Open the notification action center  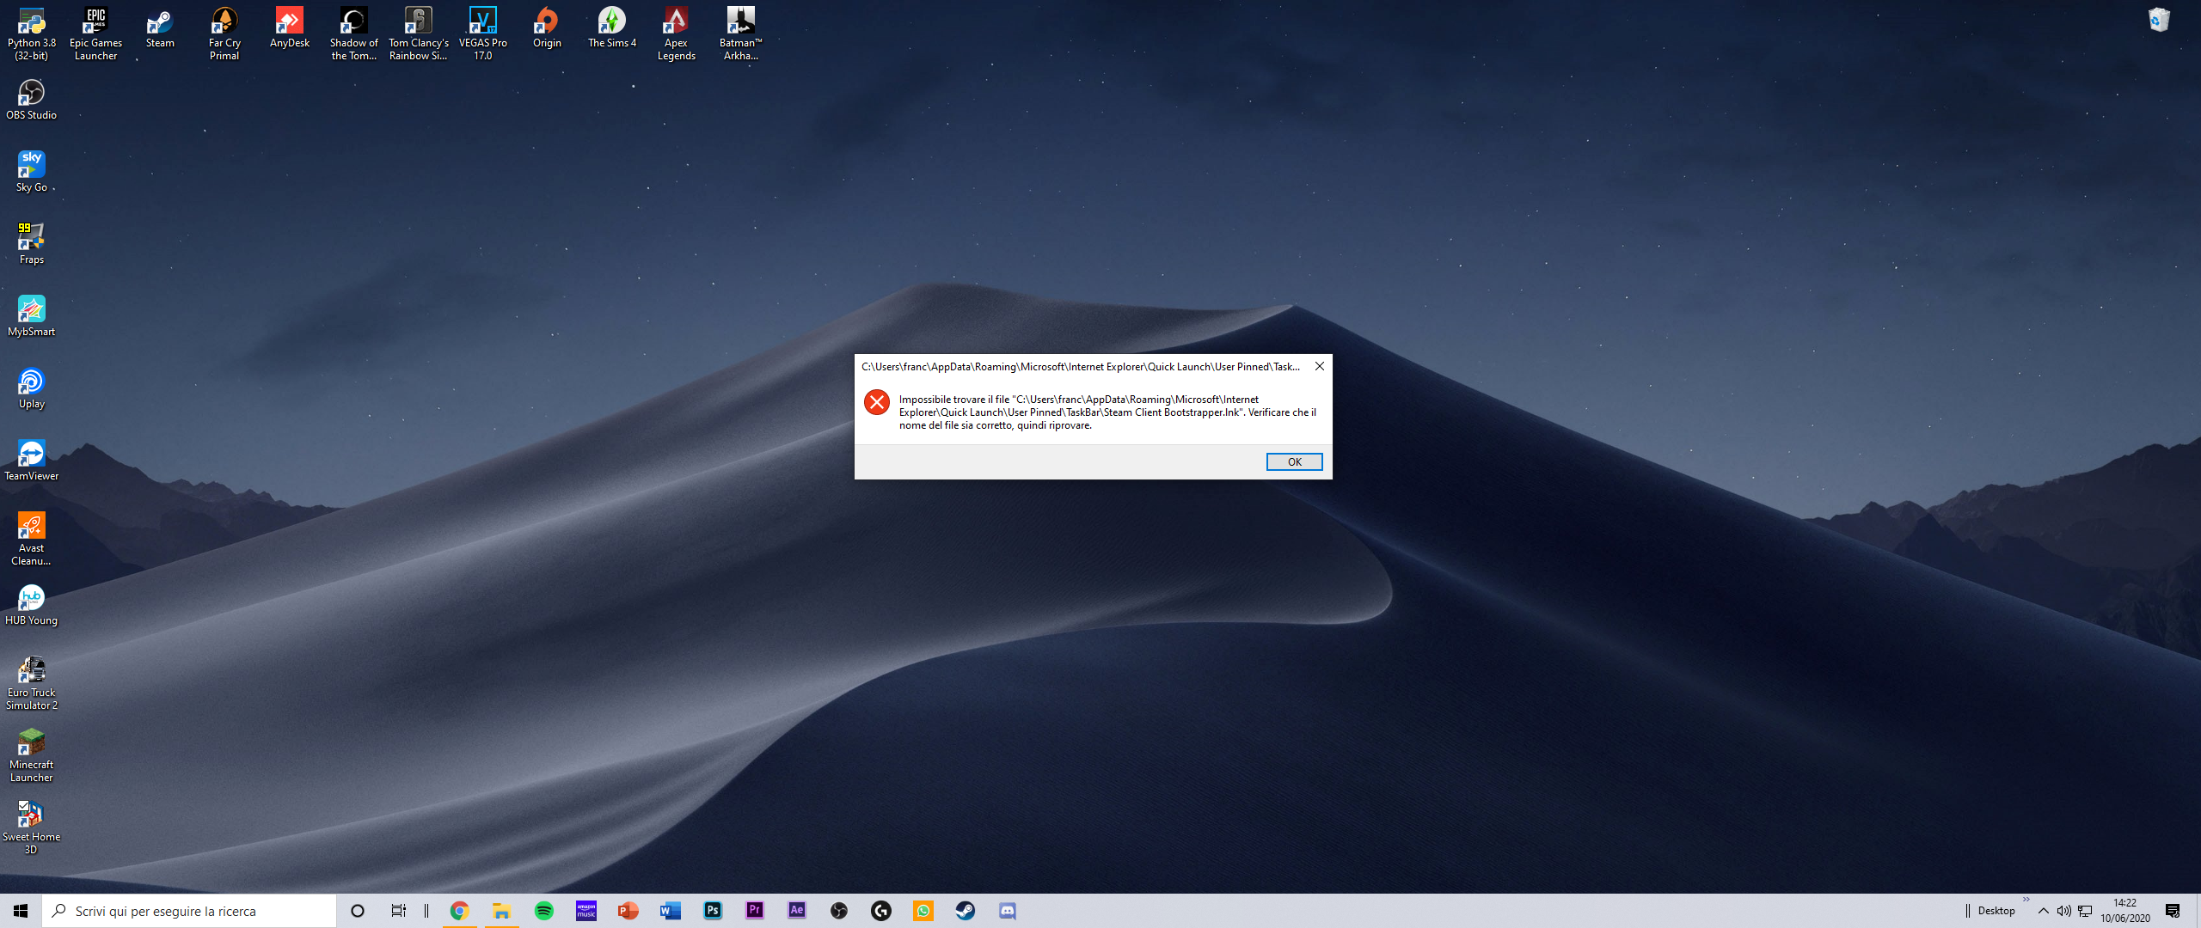[x=2173, y=911]
